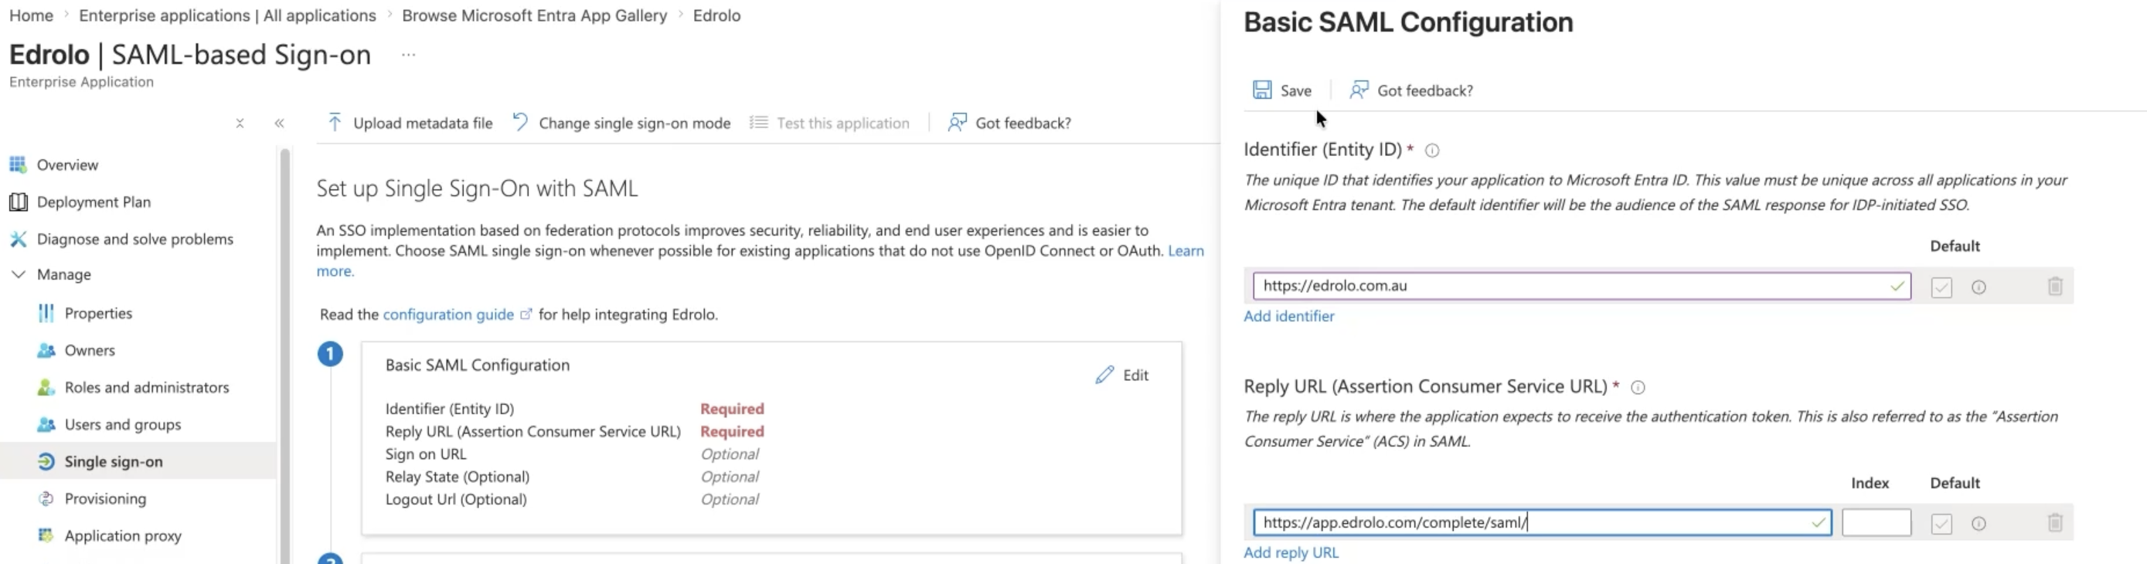Click the Change single sign-on mode undo icon
Image resolution: width=2147 pixels, height=564 pixels.
(x=520, y=123)
